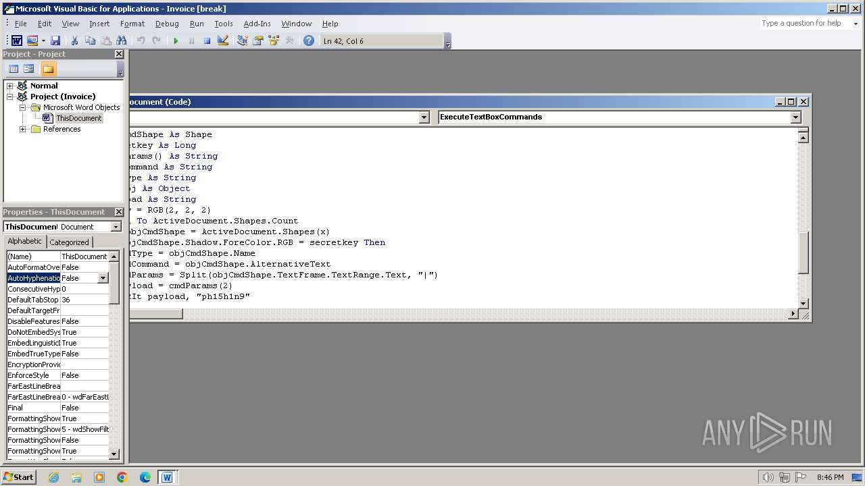Image resolution: width=865 pixels, height=486 pixels.
Task: Click the Insert UserForm toolbar icon
Action: click(x=32, y=40)
